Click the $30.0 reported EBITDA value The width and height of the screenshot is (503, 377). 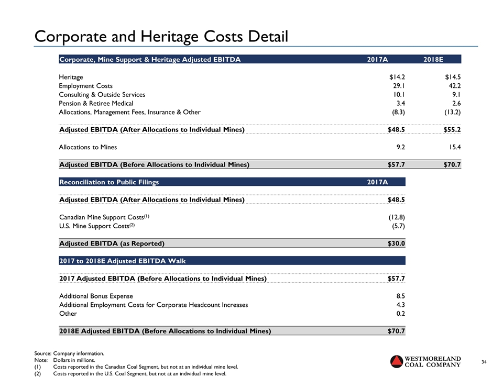[x=396, y=243]
